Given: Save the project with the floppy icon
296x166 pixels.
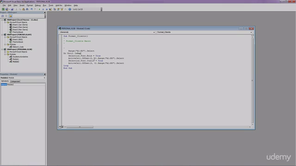Looking at the screenshot, I should pos(12,9).
